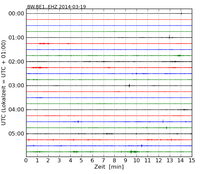Click x-axis tick label 15

pos(192,160)
